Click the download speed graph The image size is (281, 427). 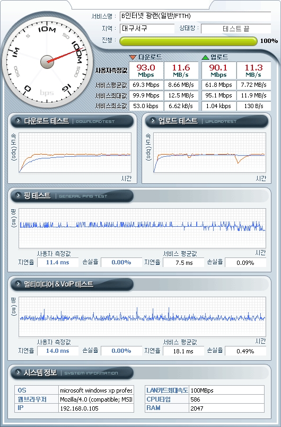[75, 153]
